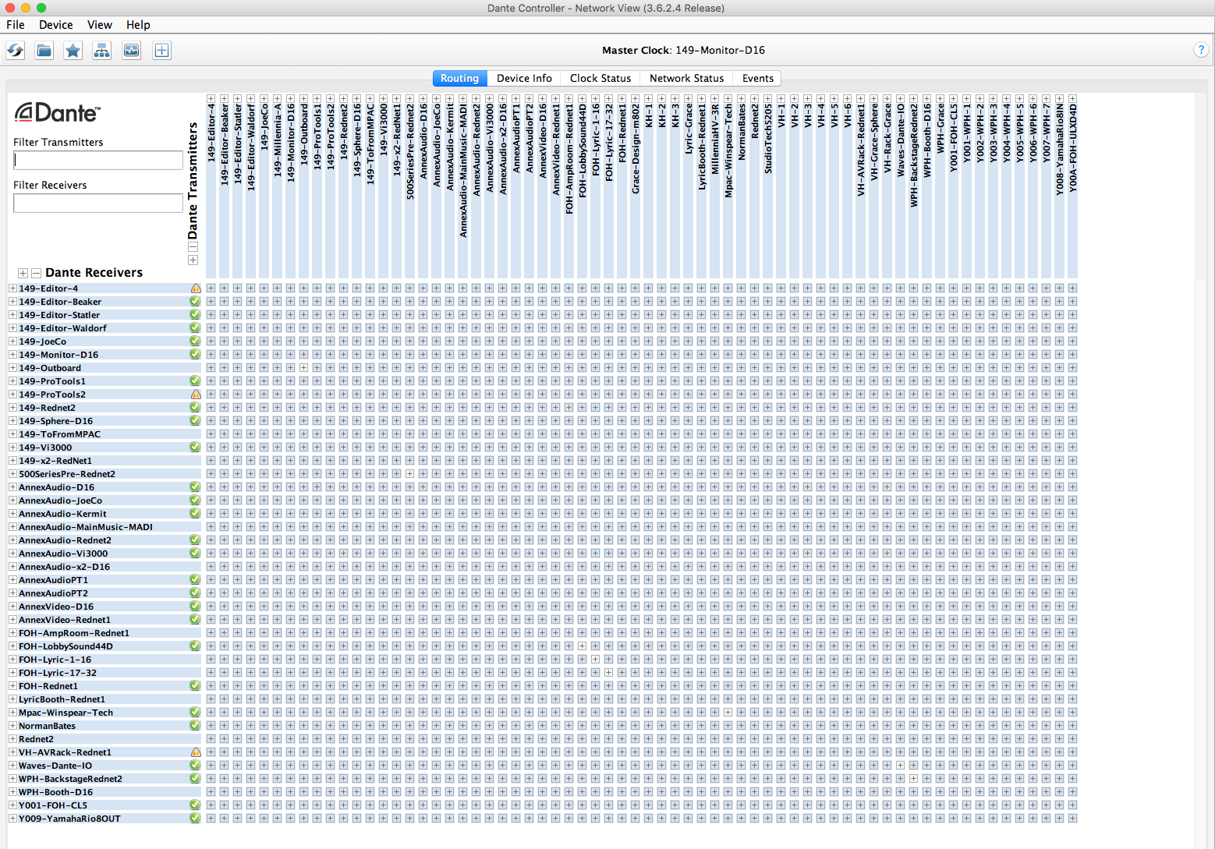Click the green check on 149-Monitor-D16 row
This screenshot has height=849, width=1215.
click(x=195, y=355)
